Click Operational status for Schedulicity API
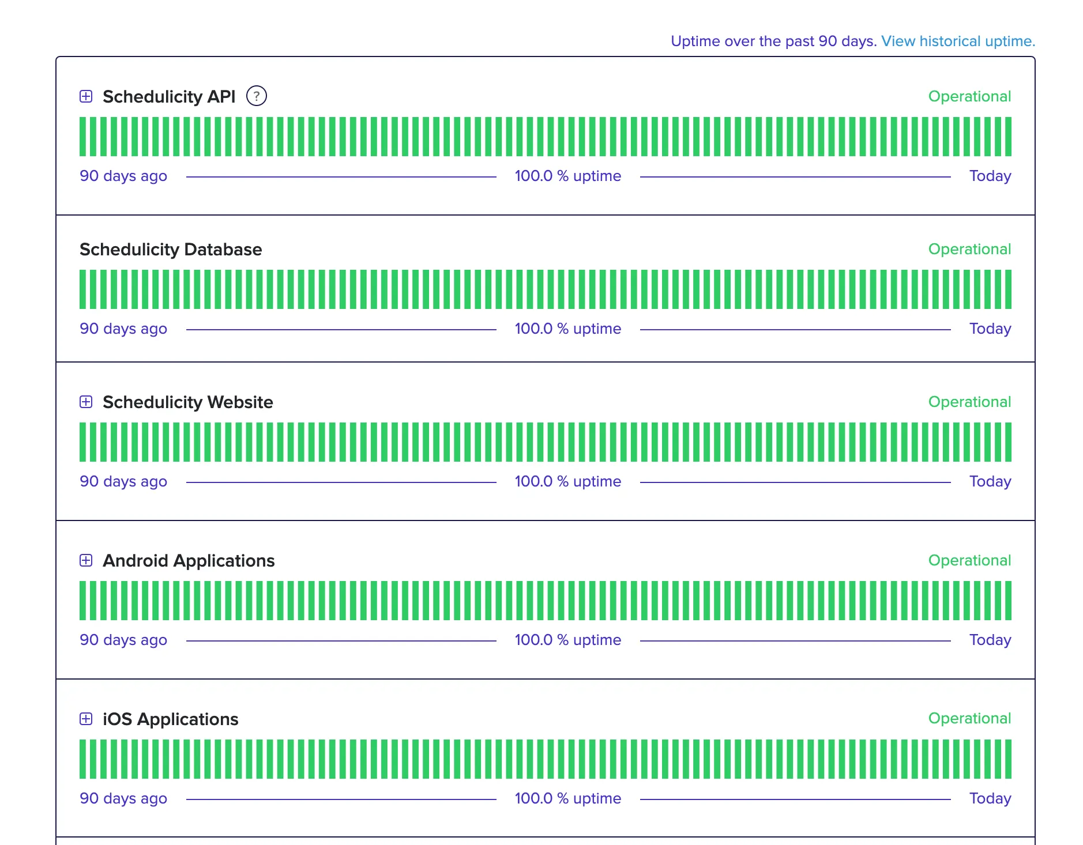Screen dimensions: 1083x845 click(x=969, y=96)
